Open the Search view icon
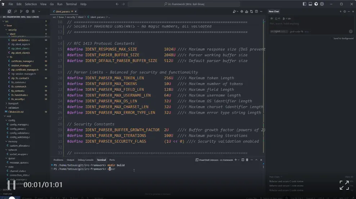This screenshot has height=199, width=356. click(15, 11)
